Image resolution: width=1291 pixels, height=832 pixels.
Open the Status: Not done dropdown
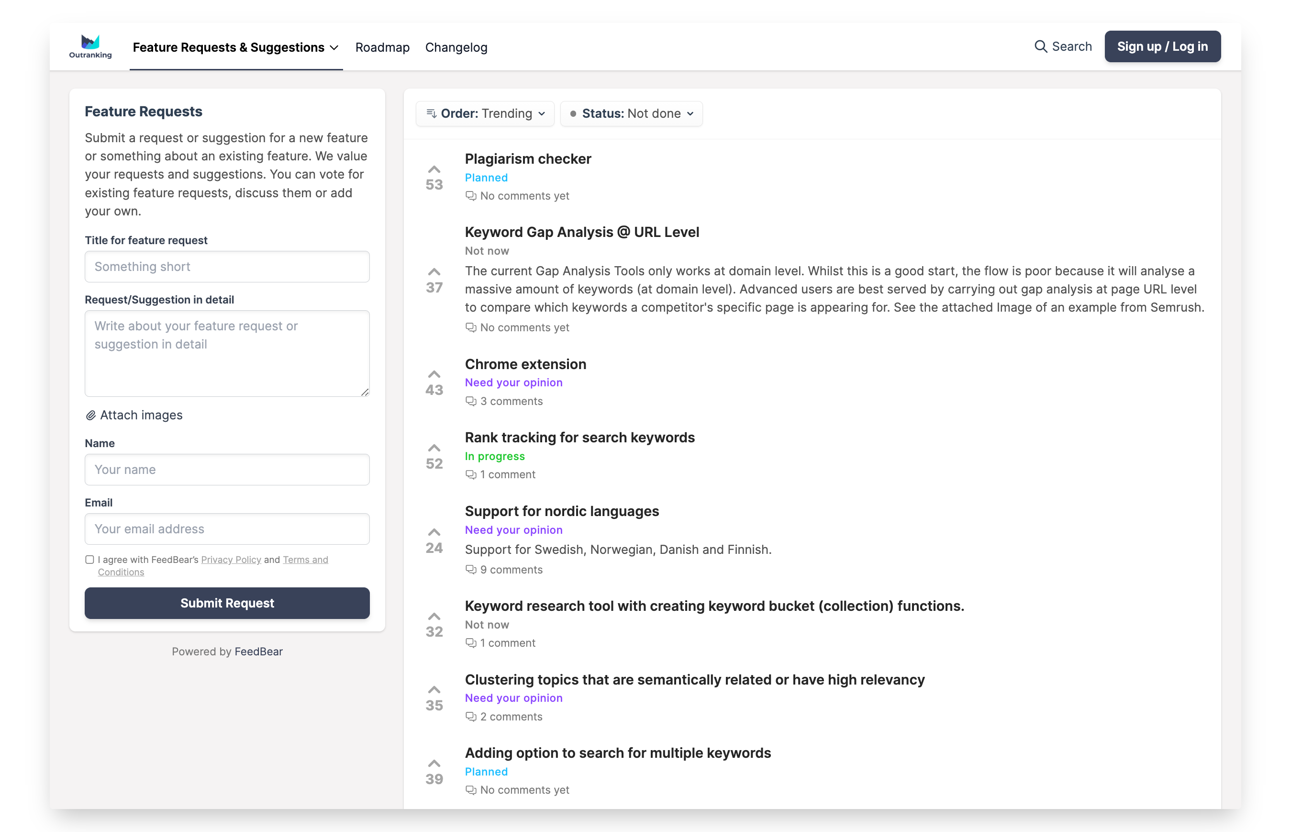point(631,113)
